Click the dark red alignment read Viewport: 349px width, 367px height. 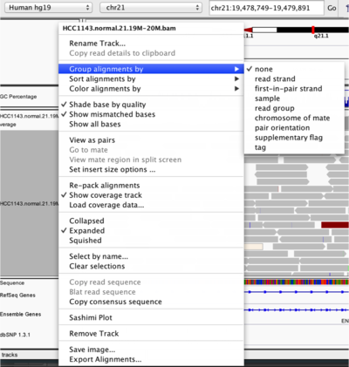pos(335,225)
